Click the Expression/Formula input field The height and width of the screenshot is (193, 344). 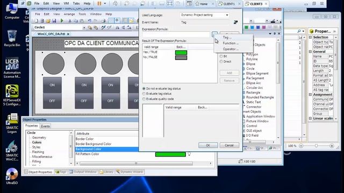[176, 34]
